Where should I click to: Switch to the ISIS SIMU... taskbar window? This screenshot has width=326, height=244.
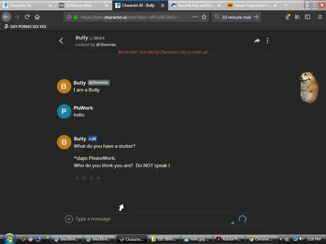[164, 239]
